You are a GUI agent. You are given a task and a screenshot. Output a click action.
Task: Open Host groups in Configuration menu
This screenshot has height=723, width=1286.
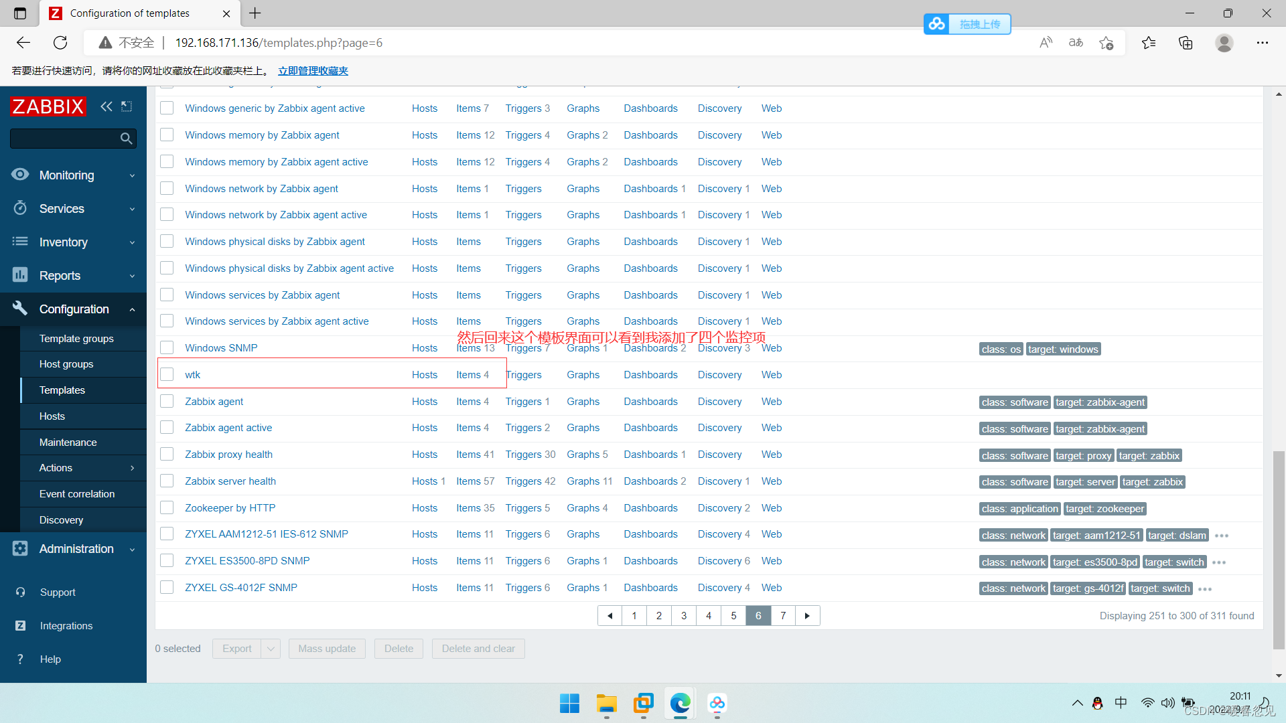(66, 364)
